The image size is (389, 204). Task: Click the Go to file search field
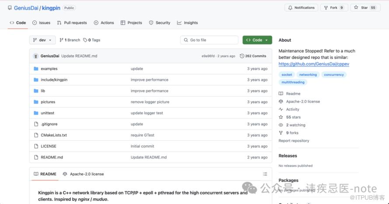[209, 40]
